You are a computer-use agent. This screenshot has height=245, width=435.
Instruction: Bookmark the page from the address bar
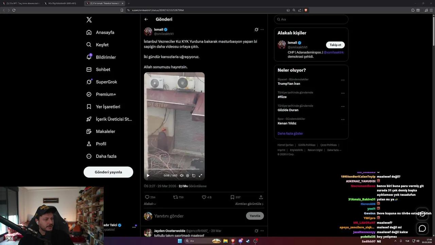[122, 10]
